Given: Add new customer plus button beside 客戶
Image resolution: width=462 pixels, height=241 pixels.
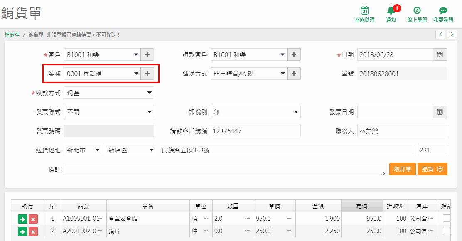Looking at the screenshot, I should click(147, 54).
